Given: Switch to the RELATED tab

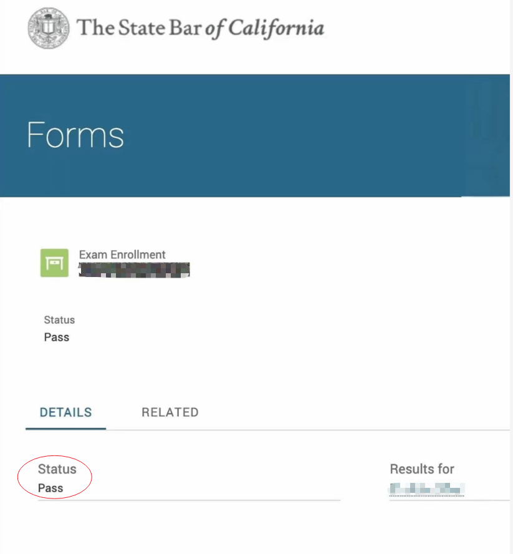Looking at the screenshot, I should tap(170, 412).
